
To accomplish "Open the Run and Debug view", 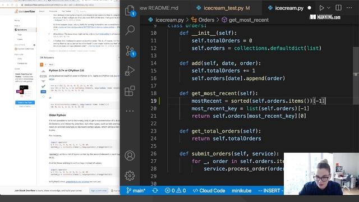I will point(130,71).
